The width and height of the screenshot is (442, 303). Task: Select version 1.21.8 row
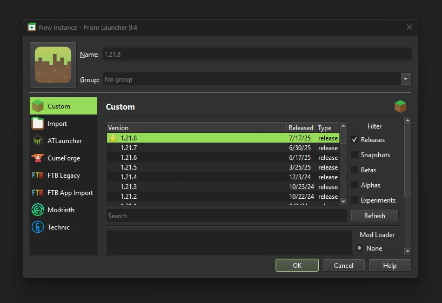[x=223, y=138]
